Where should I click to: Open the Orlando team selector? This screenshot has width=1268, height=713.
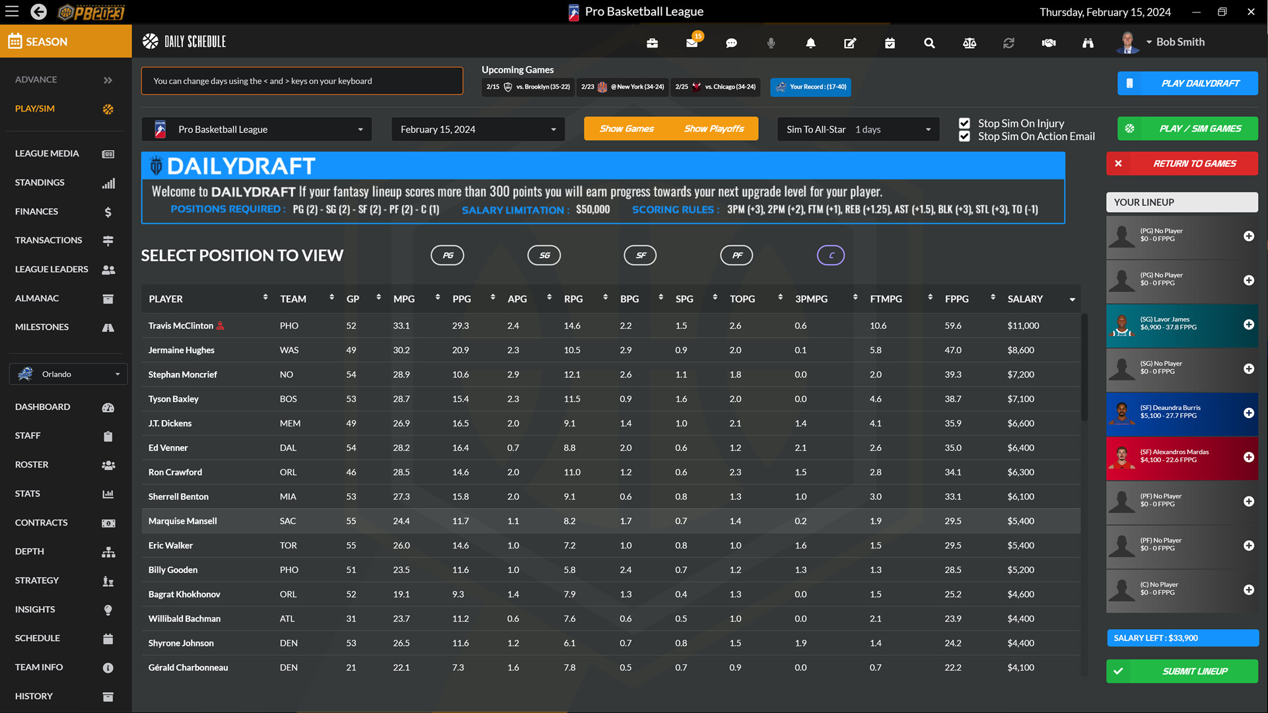point(68,374)
